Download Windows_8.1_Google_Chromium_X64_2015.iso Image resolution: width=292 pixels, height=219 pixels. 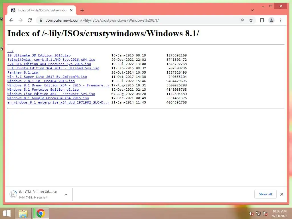[x=48, y=98]
